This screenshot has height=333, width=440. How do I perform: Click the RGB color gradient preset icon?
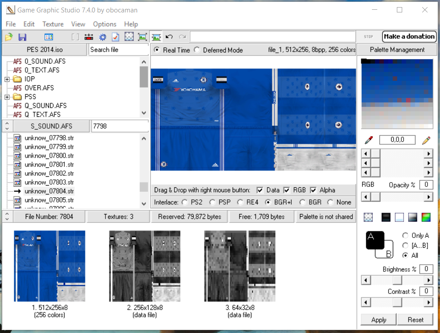426,217
